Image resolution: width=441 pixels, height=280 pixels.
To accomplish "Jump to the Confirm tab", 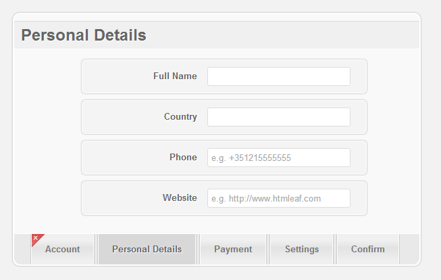I will coord(368,250).
